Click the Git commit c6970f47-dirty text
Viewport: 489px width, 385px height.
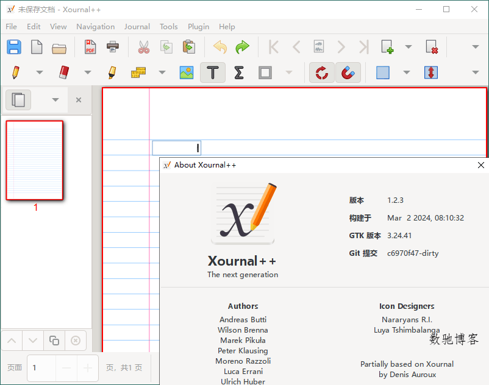pos(413,253)
